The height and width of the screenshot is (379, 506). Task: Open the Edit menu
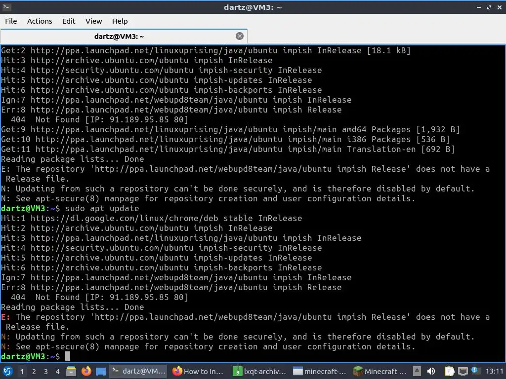tap(68, 21)
